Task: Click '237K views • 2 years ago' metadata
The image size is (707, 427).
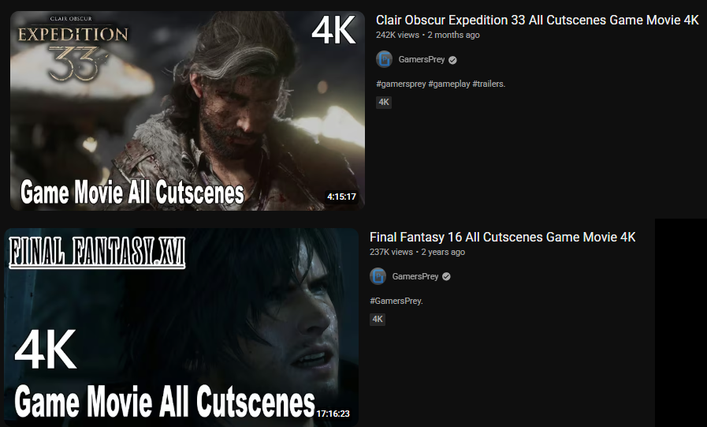Action: (x=417, y=253)
